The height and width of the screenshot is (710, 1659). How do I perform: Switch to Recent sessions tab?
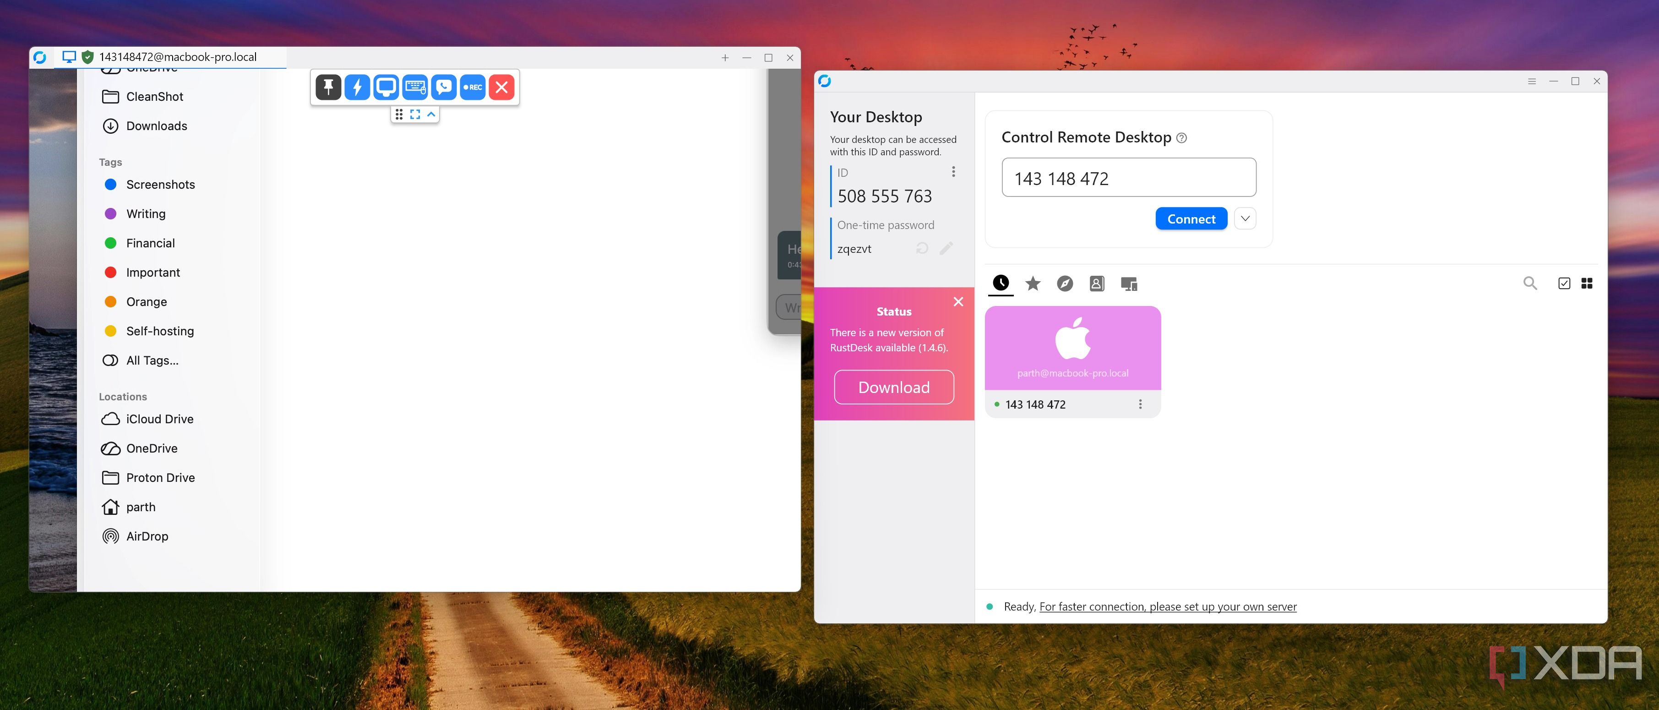point(1000,283)
